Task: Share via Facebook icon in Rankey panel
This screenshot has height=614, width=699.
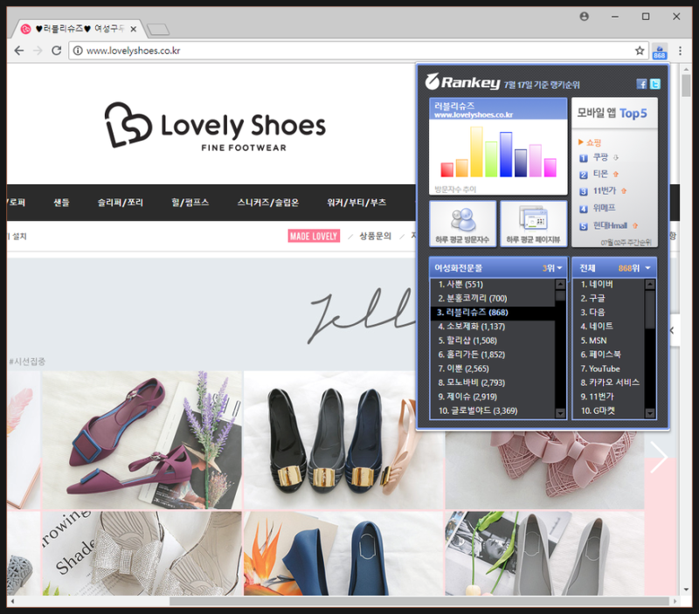Action: (641, 84)
